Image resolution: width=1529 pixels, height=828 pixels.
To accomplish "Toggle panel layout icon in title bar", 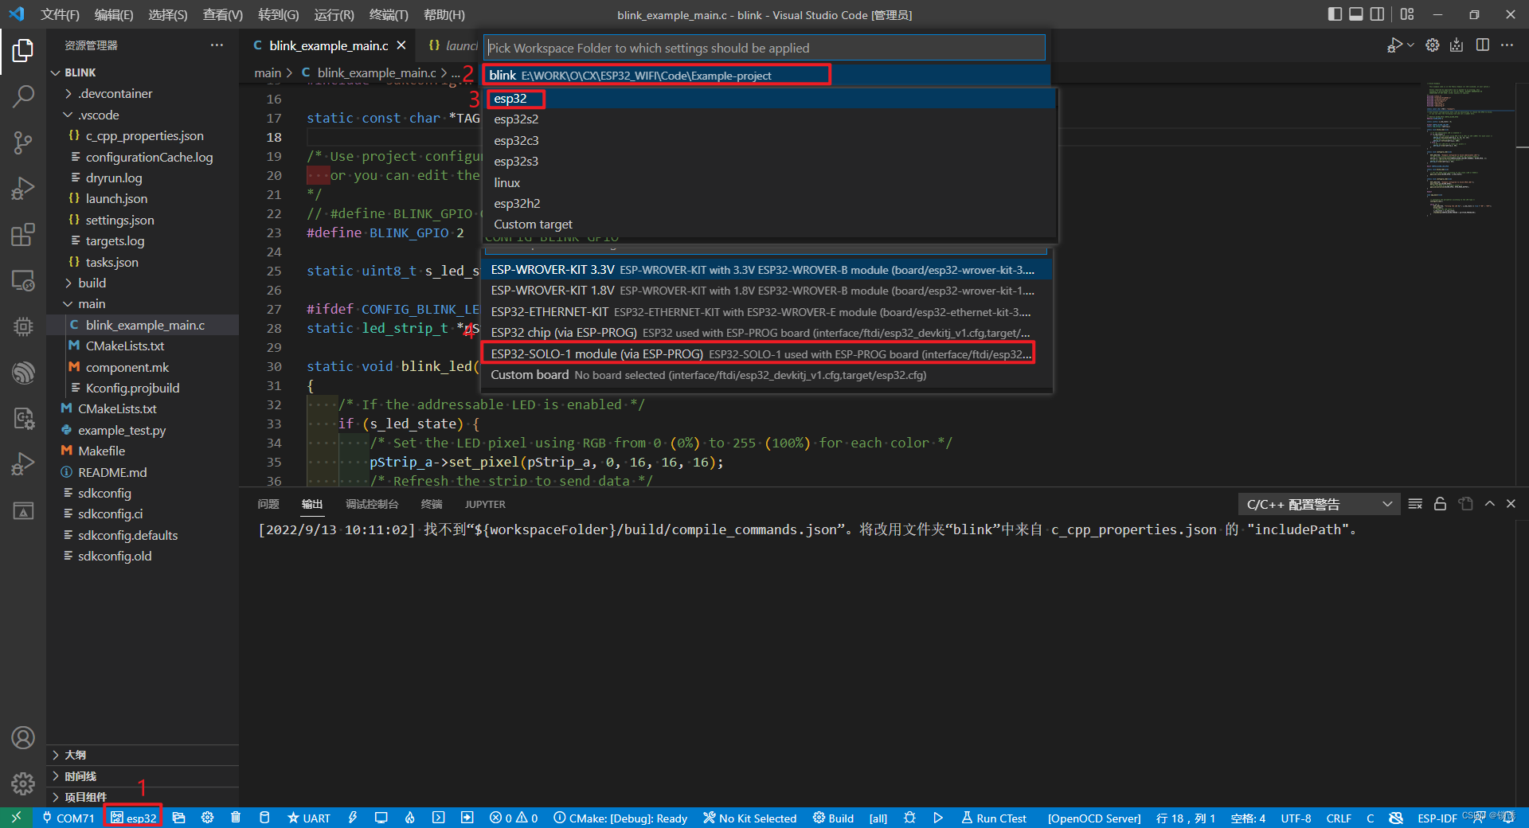I will pos(1355,14).
